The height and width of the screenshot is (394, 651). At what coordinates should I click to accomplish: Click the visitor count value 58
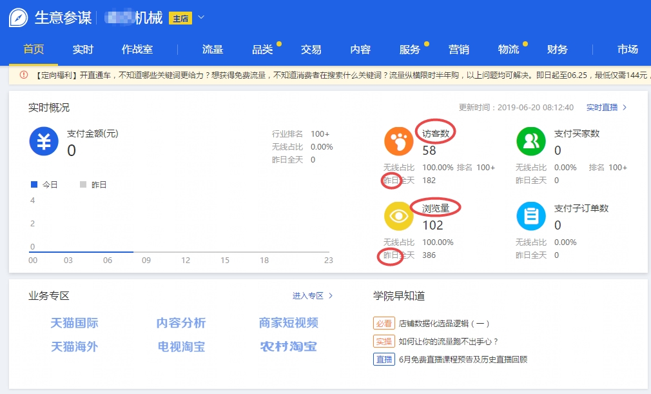(x=429, y=150)
